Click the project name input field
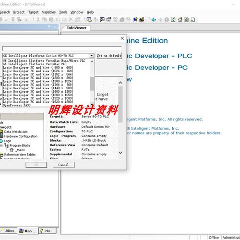The image size is (240, 240). coord(62,48)
